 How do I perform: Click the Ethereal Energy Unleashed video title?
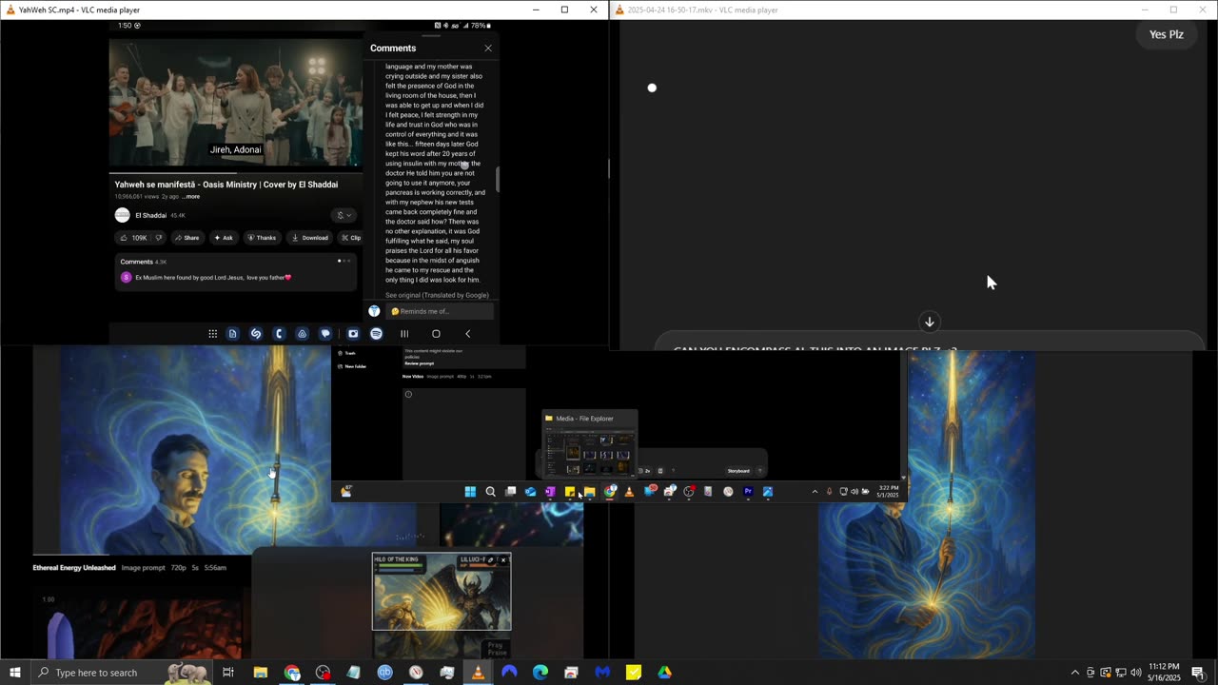[74, 568]
